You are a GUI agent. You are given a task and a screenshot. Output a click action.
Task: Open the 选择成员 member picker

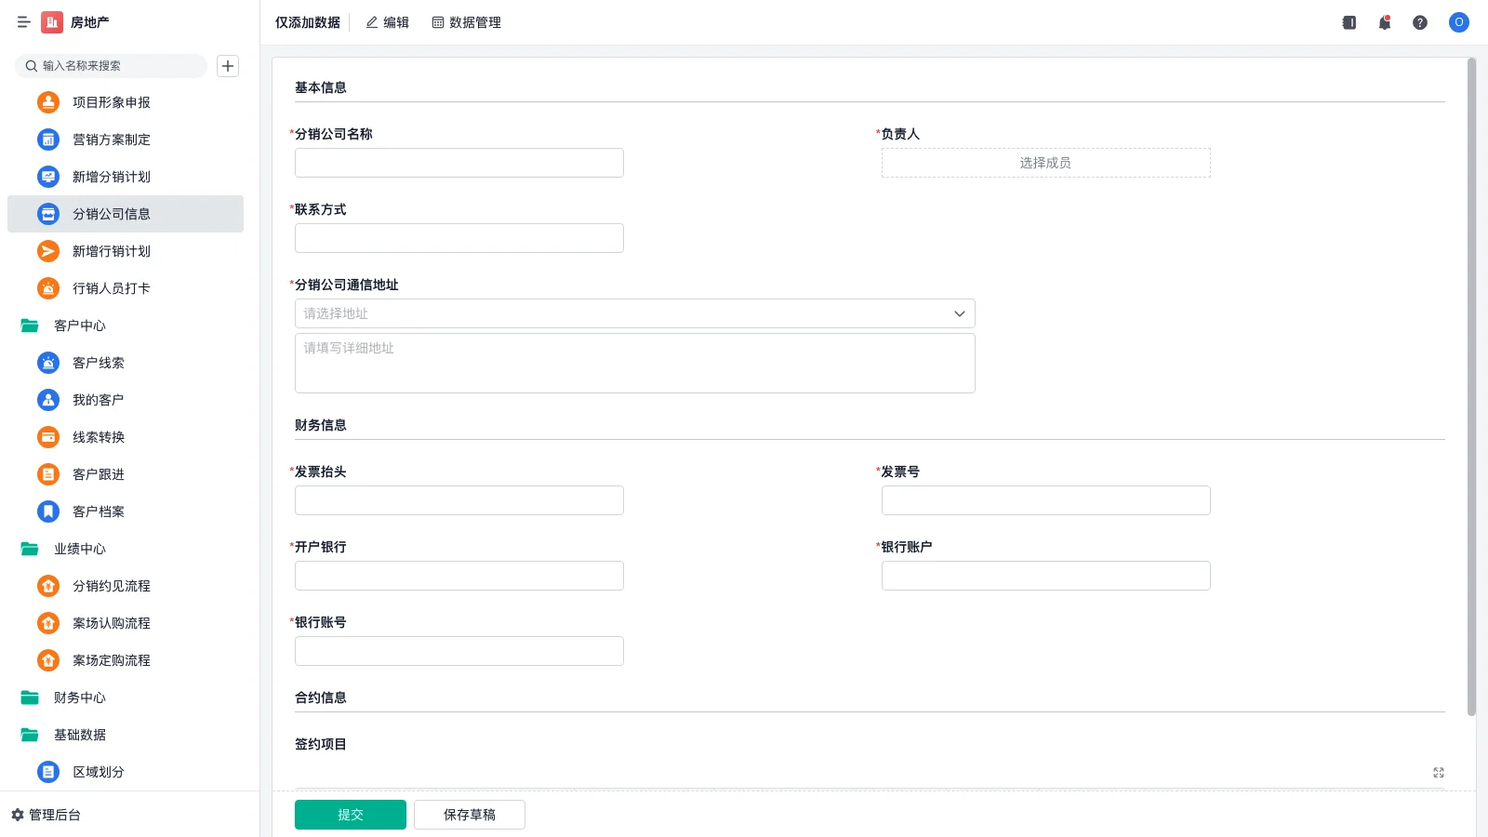(x=1045, y=162)
